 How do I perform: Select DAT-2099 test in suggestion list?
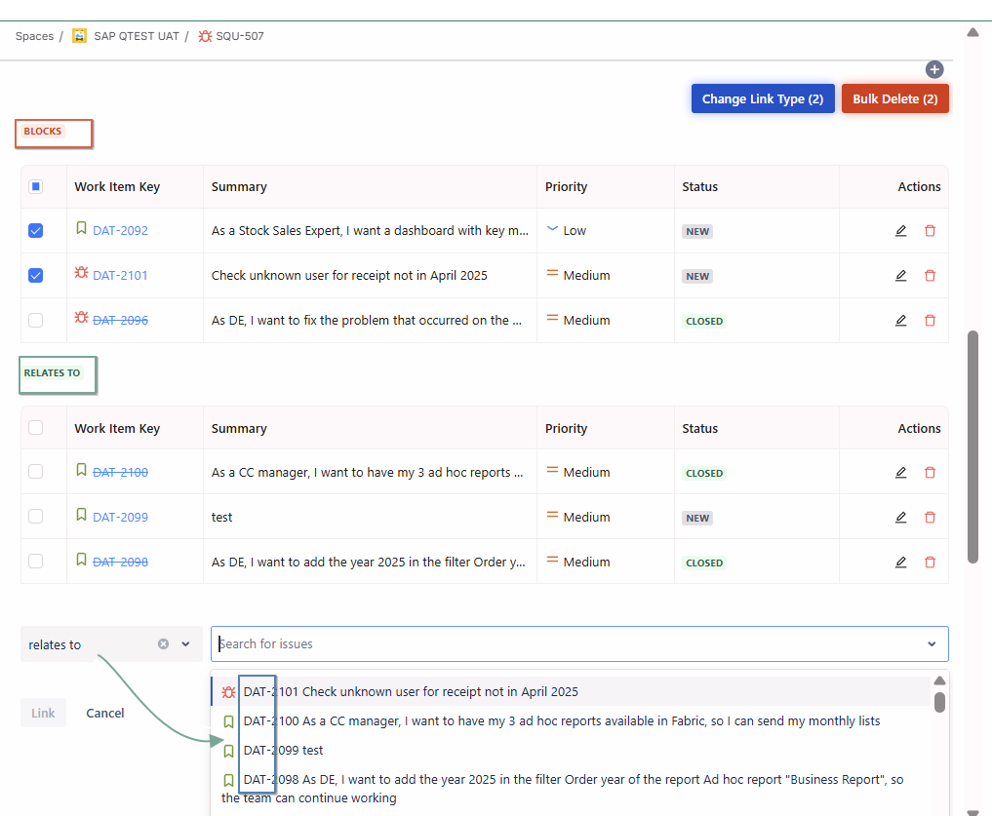(x=283, y=751)
